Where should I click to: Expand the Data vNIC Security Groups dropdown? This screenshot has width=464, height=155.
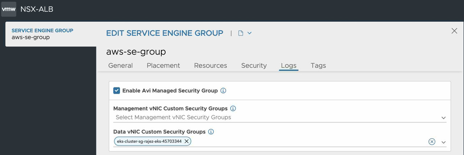(443, 142)
